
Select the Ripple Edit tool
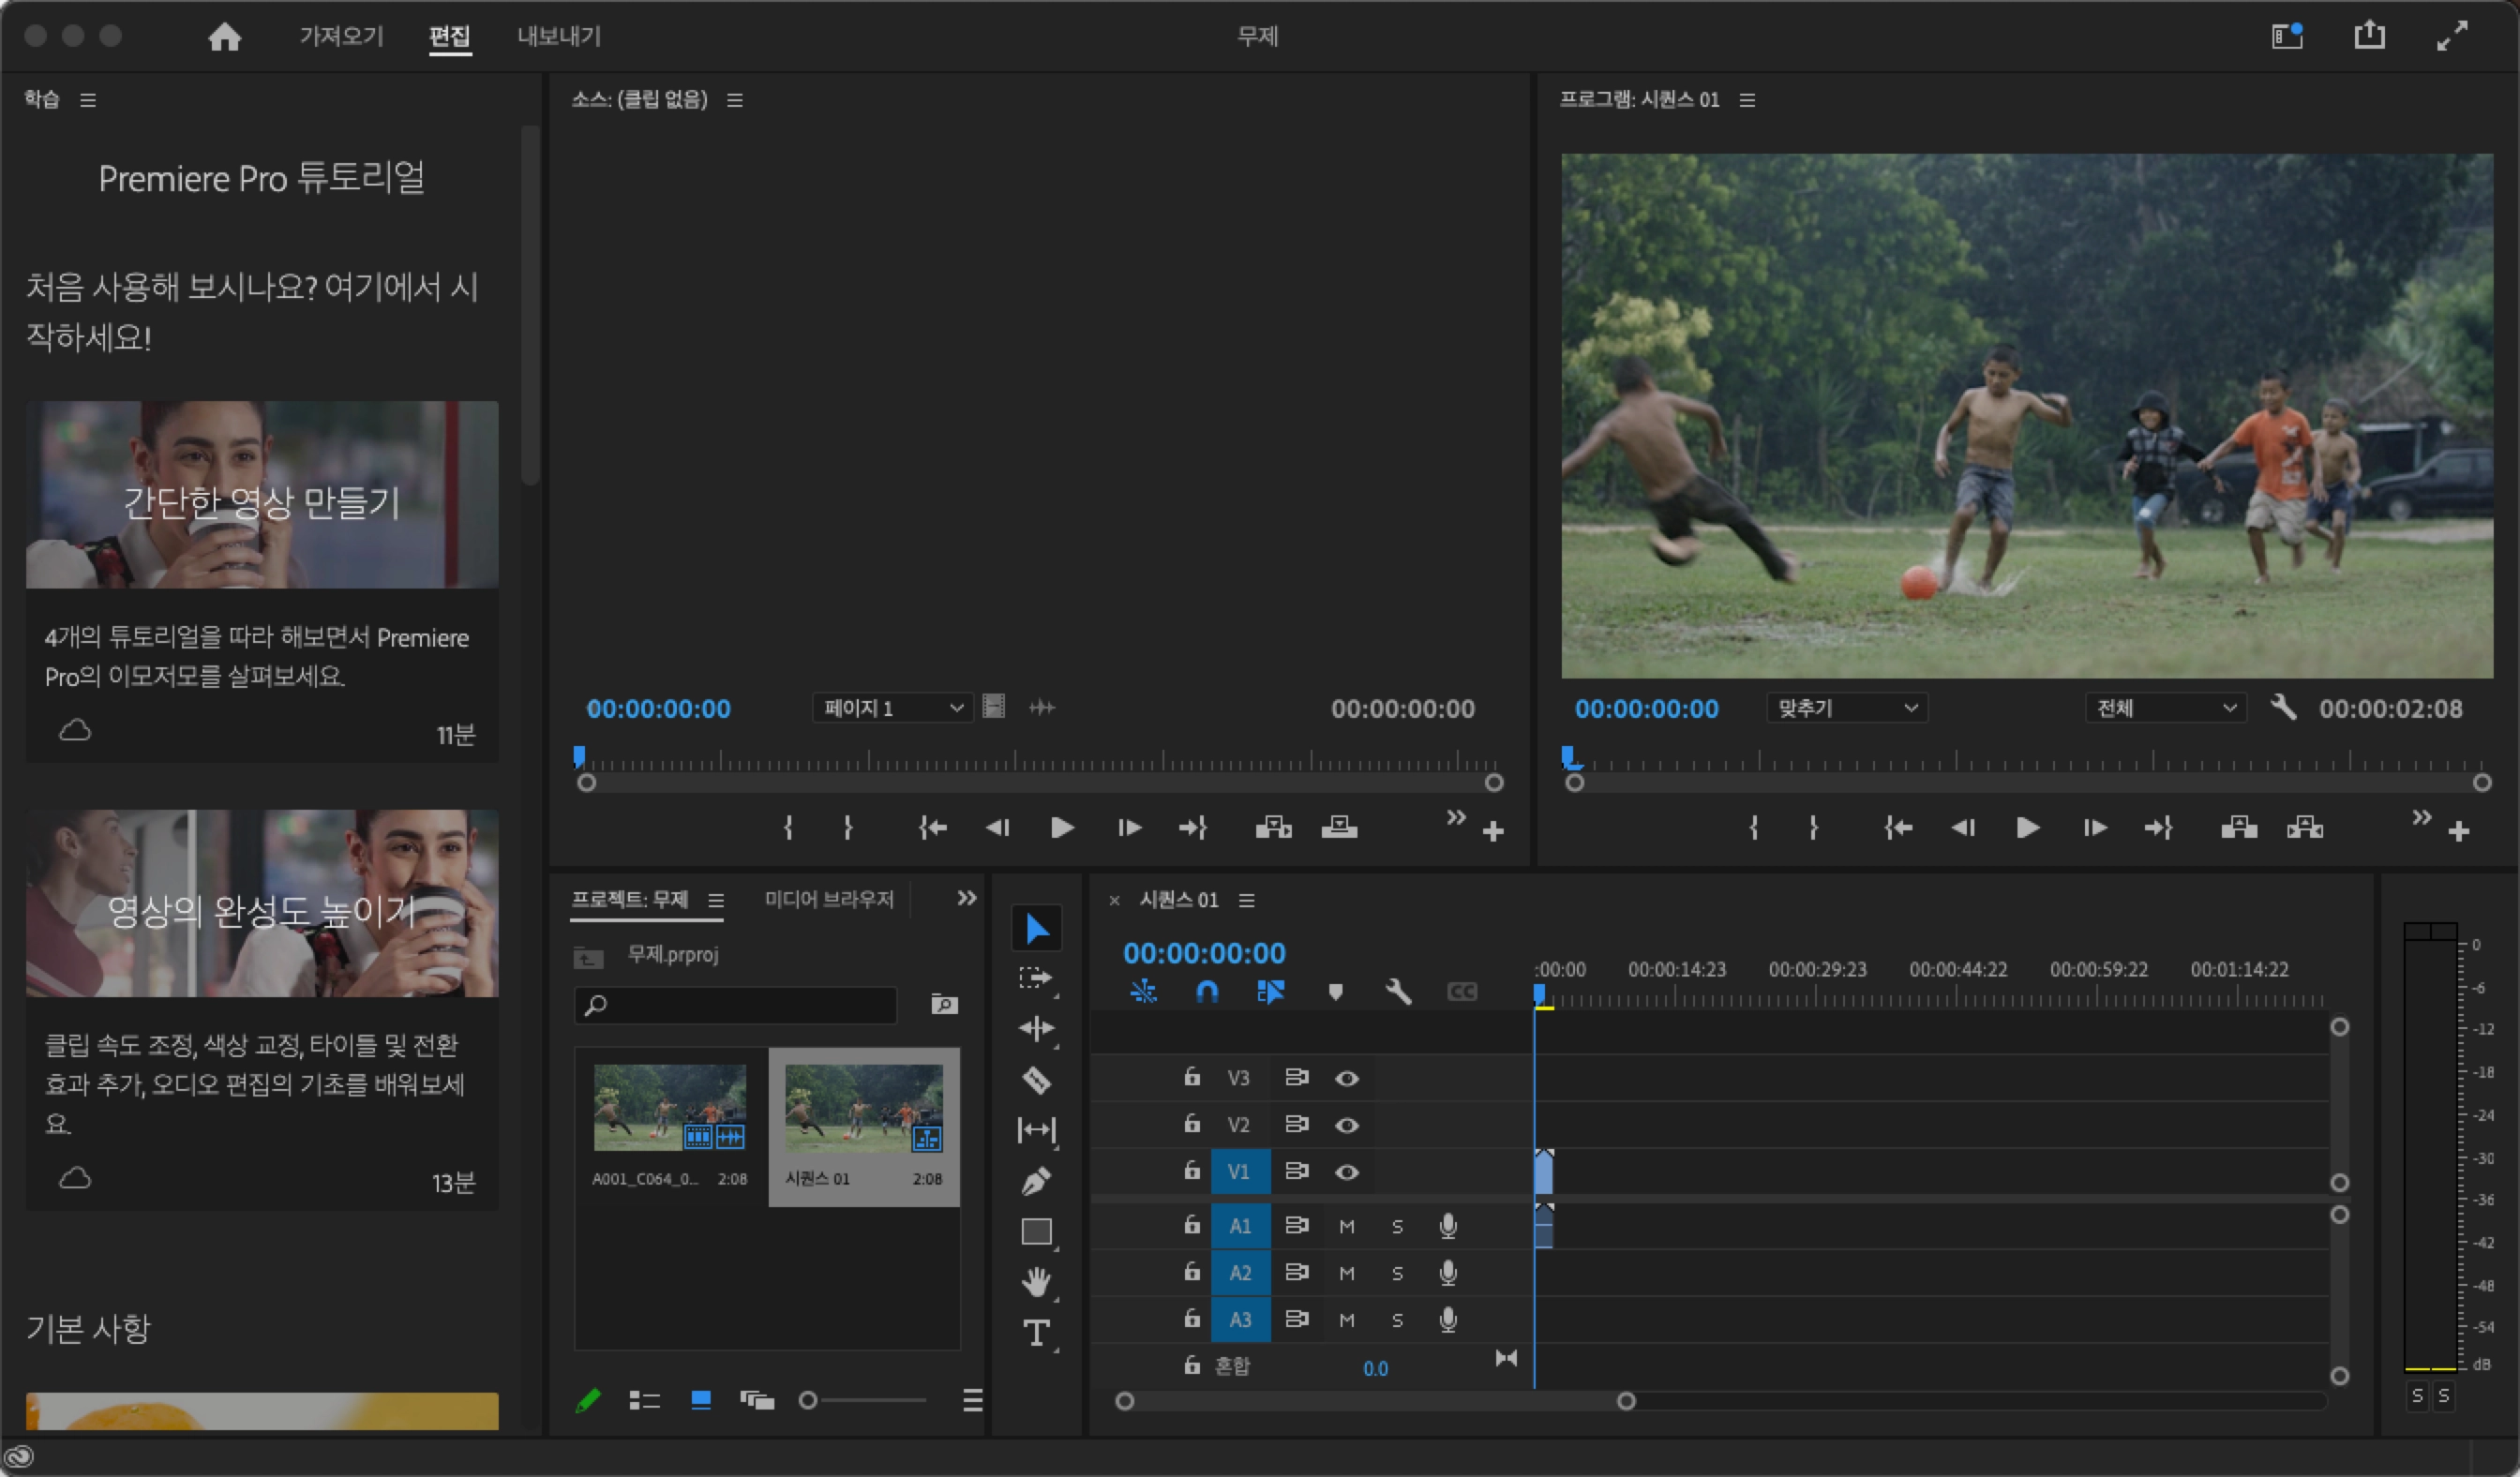tap(1036, 1028)
